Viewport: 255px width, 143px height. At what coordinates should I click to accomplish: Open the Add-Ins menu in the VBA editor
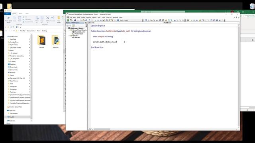(109, 17)
